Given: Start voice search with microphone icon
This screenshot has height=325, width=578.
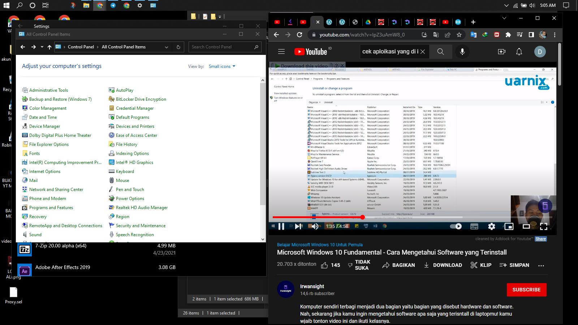Looking at the screenshot, I should [x=462, y=52].
